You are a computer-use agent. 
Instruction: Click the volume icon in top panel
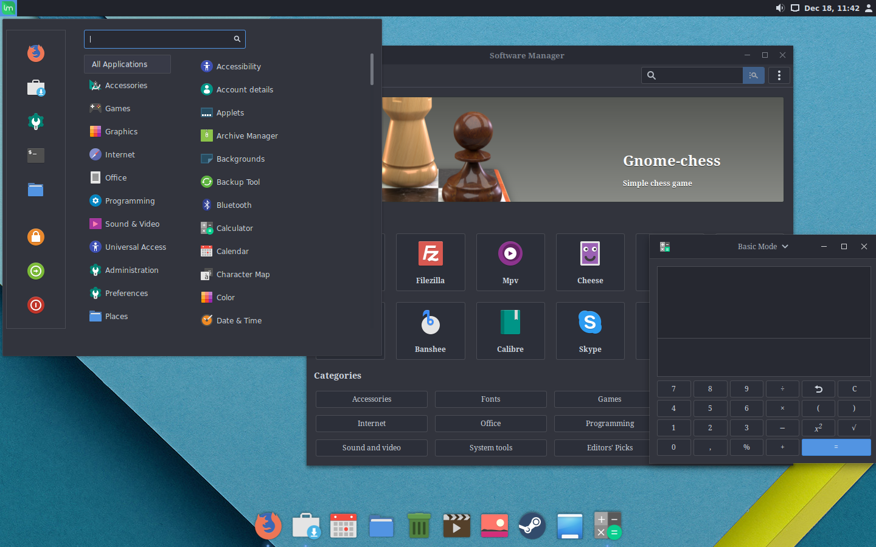click(780, 8)
